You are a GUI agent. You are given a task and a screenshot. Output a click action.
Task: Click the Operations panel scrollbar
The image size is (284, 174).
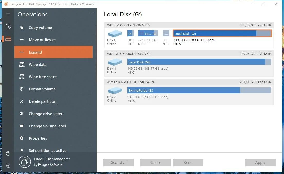click(x=96, y=54)
